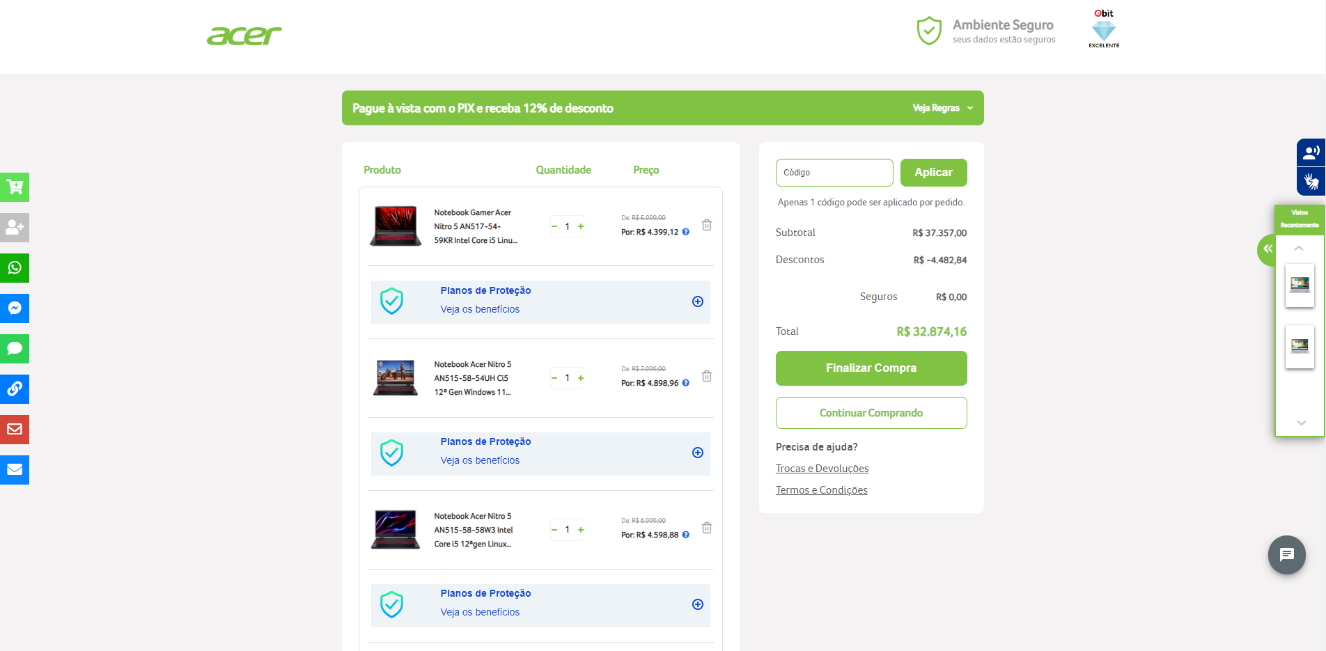Click product name Notebook Gamer Acer Nitro 5 AN517-54-59KR
The width and height of the screenshot is (1326, 651).
[x=476, y=226]
